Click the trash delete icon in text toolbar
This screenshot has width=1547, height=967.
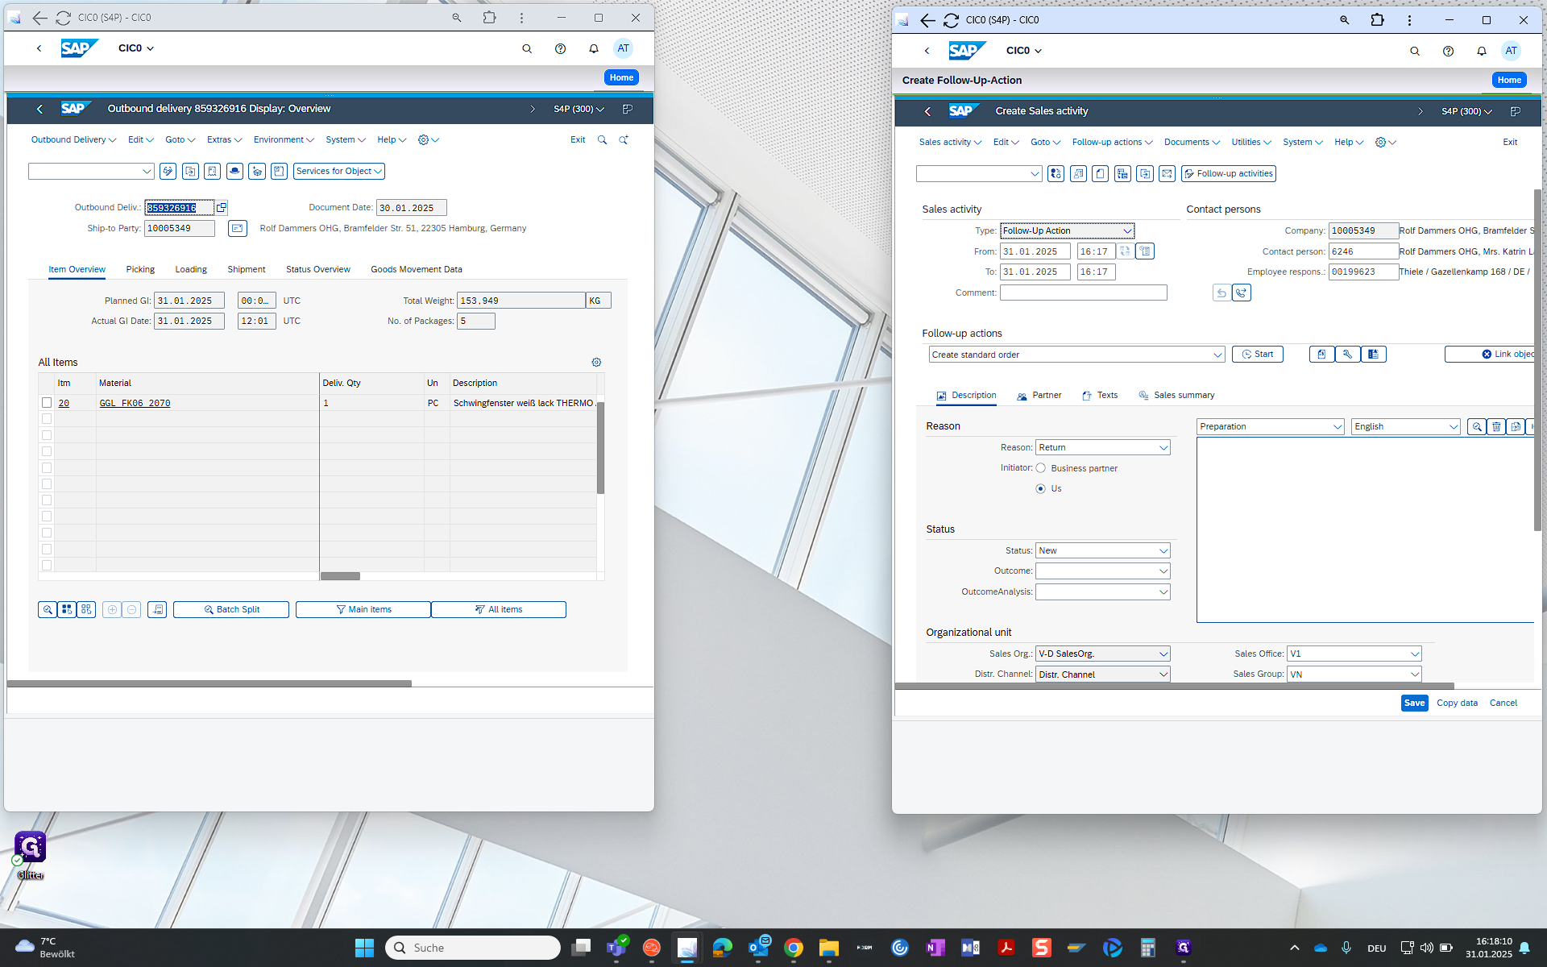click(x=1496, y=427)
